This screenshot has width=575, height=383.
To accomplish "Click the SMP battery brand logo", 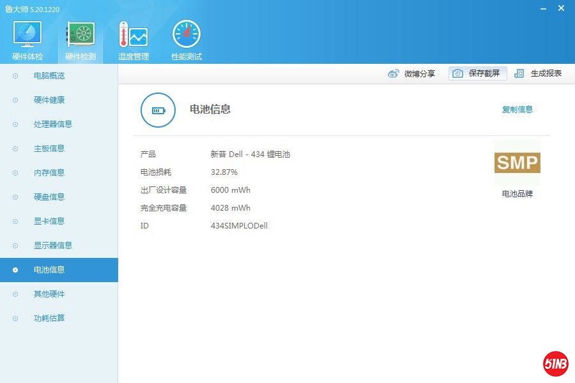I will [517, 163].
